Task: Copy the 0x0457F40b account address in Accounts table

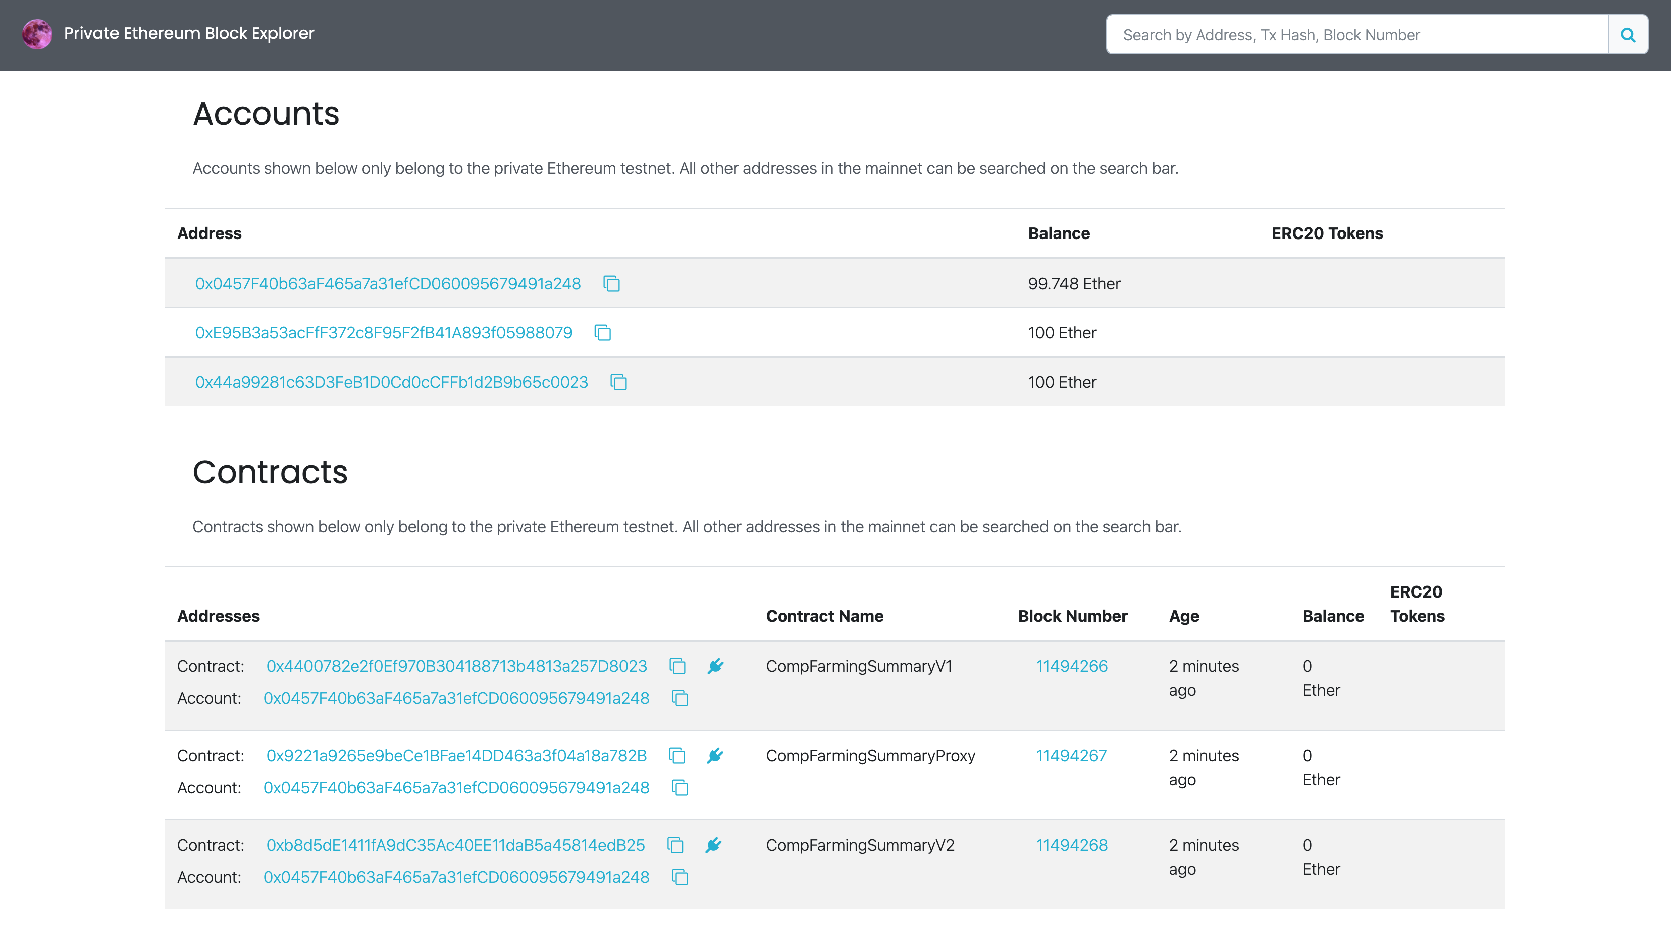Action: [x=611, y=284]
